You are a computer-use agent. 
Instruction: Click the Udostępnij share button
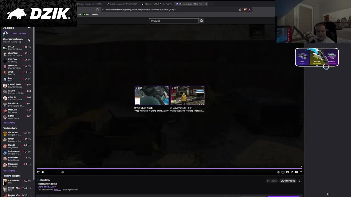coord(288,181)
